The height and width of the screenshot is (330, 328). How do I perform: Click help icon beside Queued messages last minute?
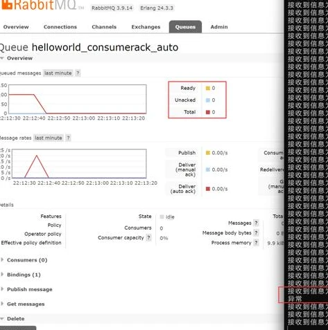click(x=78, y=73)
